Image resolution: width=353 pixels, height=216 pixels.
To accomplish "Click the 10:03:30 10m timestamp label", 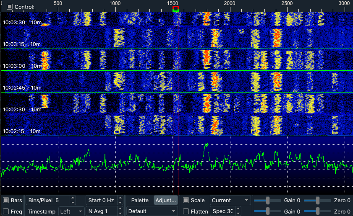I will point(22,23).
